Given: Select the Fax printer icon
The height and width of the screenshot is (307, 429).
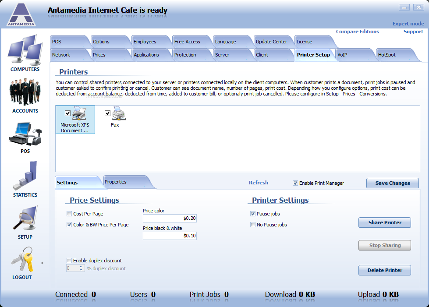Looking at the screenshot, I should point(119,113).
